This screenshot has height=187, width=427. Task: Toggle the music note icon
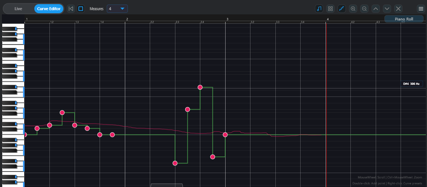pos(319,9)
